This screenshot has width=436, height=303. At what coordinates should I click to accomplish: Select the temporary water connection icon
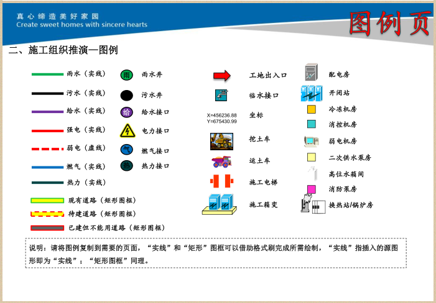[x=221, y=96]
